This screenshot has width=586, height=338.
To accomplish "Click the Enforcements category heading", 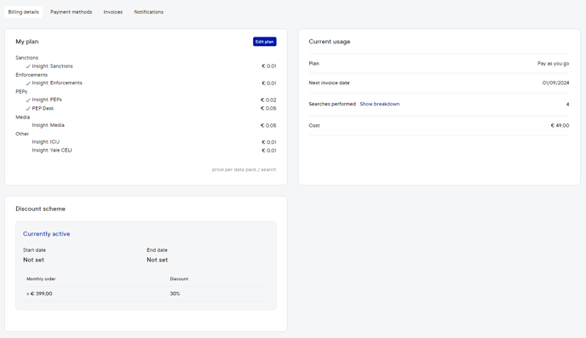I will (x=32, y=75).
